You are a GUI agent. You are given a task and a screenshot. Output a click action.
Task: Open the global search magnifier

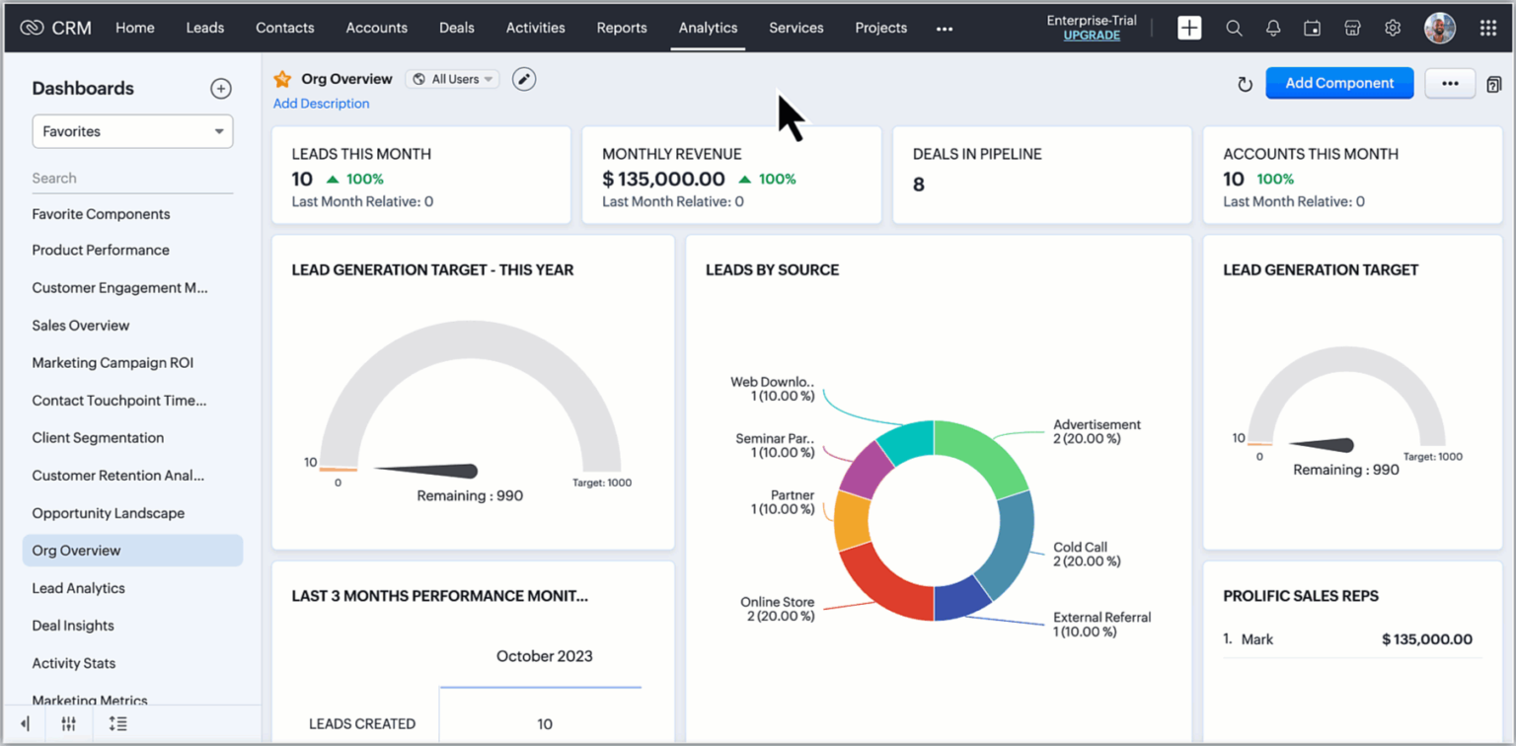(1234, 28)
